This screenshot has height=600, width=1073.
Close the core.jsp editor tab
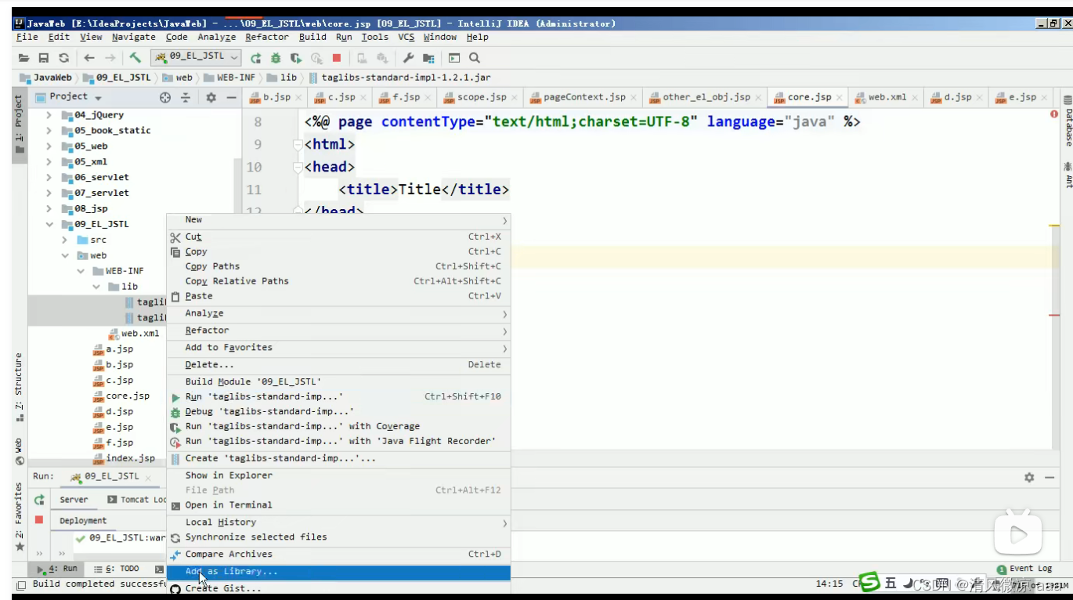click(840, 98)
